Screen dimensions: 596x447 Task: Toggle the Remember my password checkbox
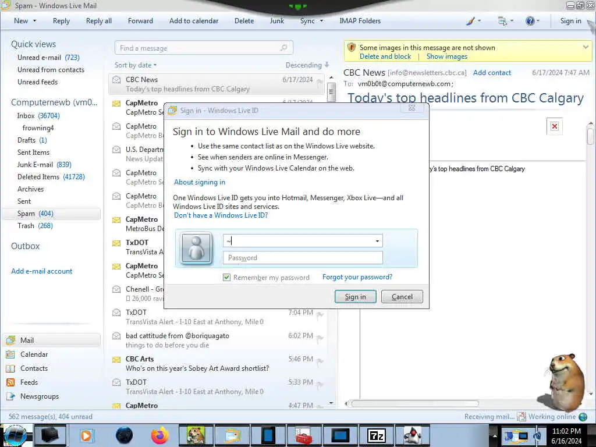[x=226, y=277]
